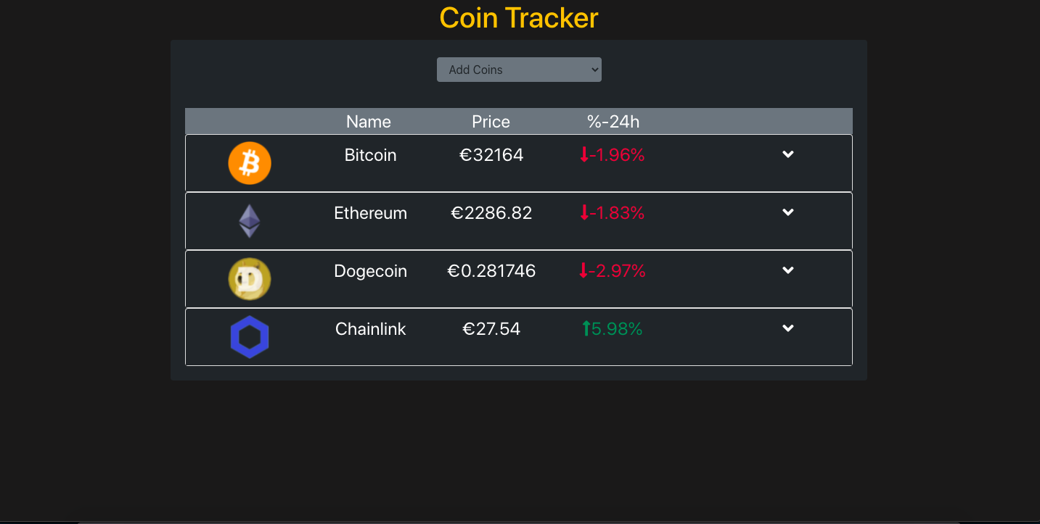Expand the Bitcoin row details
This screenshot has width=1040, height=524.
coord(788,154)
